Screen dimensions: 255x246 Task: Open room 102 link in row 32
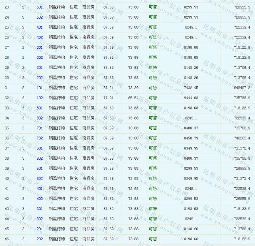coord(39,98)
